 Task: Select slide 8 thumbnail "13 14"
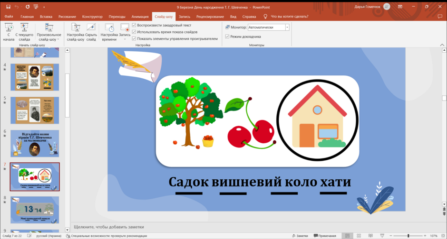point(35,210)
